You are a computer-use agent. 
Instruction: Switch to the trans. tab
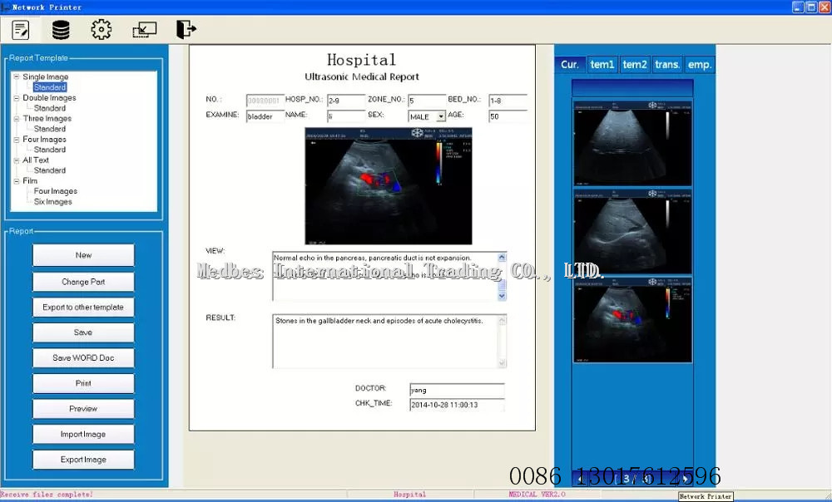[x=667, y=65]
